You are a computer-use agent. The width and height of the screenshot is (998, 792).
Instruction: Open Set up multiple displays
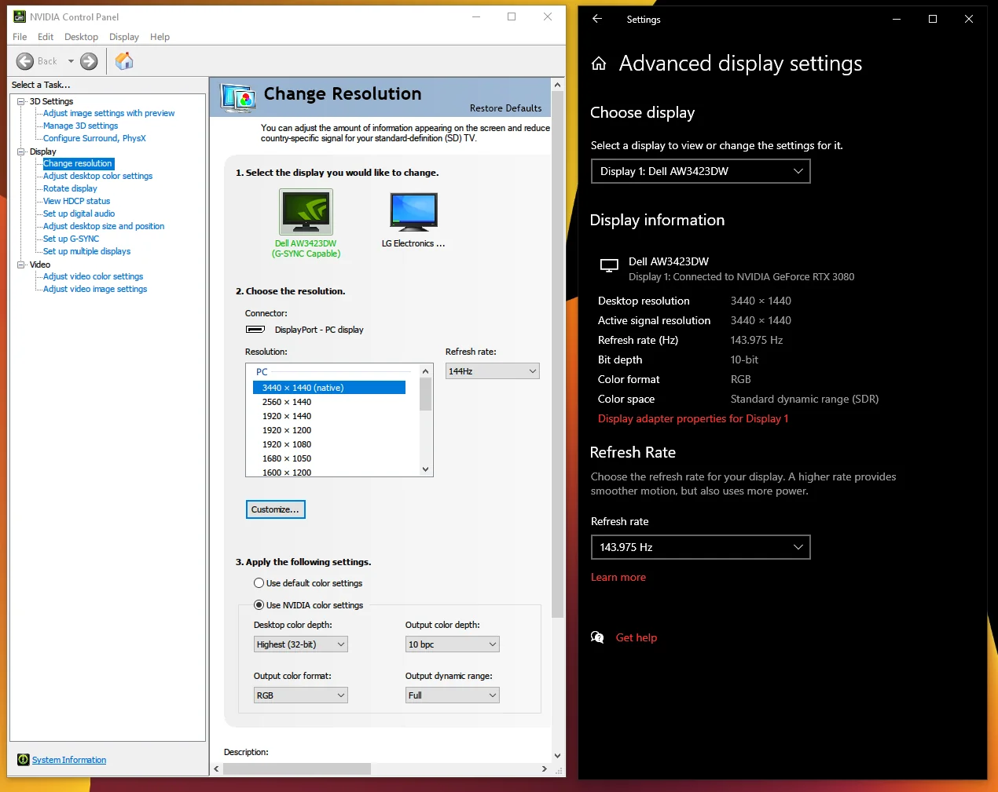86,251
